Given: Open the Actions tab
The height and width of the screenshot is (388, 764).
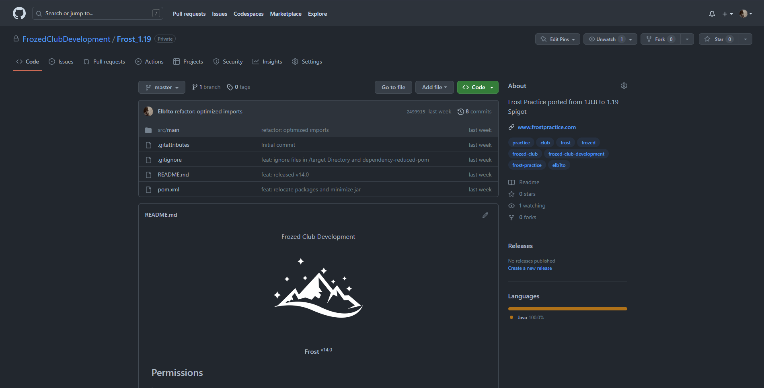Looking at the screenshot, I should point(150,62).
